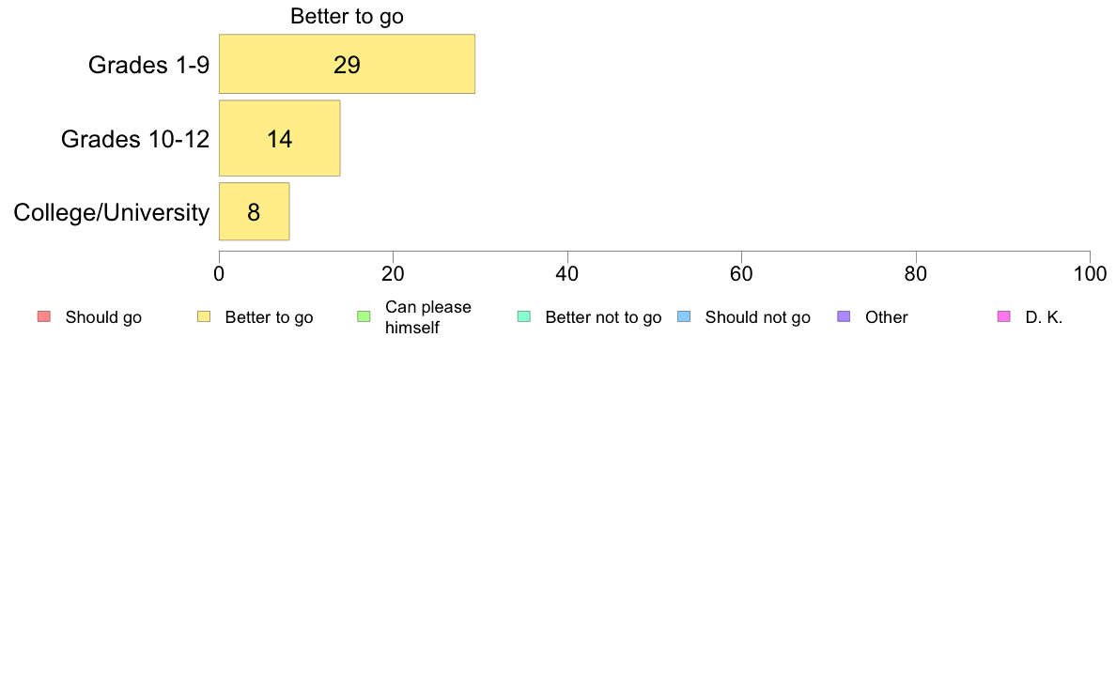Click the pink D. K. legend swatch

(x=1003, y=316)
